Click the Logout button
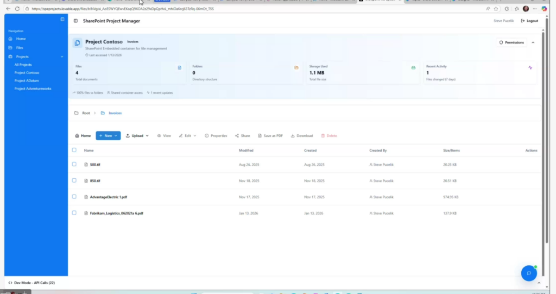 pos(529,21)
